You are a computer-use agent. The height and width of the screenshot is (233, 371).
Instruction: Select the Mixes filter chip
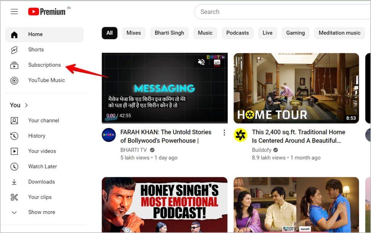[134, 33]
